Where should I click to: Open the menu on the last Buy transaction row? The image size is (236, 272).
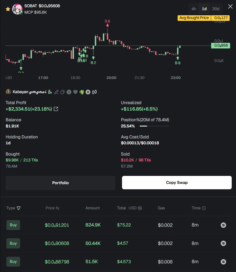click(223, 262)
